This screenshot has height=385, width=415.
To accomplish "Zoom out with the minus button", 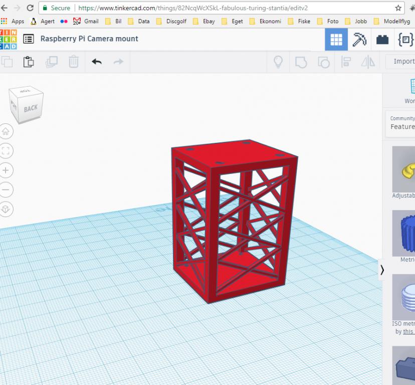I will click(x=6, y=190).
